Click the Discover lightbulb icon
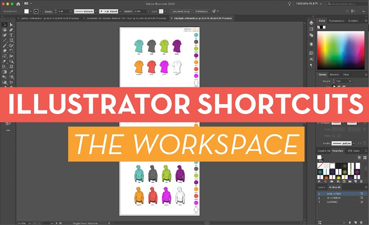The height and width of the screenshot is (225, 369). [289, 4]
